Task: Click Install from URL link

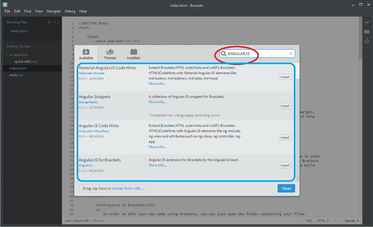Action: tap(129, 188)
